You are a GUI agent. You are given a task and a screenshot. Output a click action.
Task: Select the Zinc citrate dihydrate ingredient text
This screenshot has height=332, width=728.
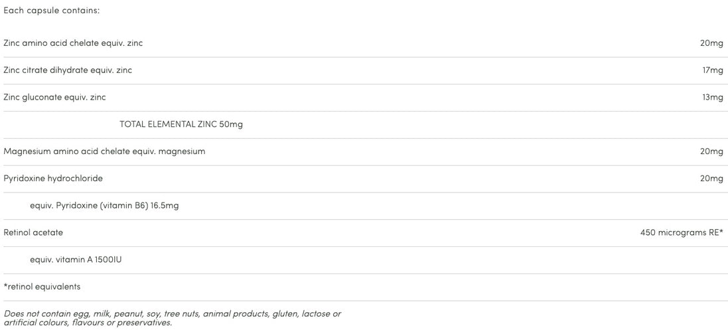click(68, 70)
